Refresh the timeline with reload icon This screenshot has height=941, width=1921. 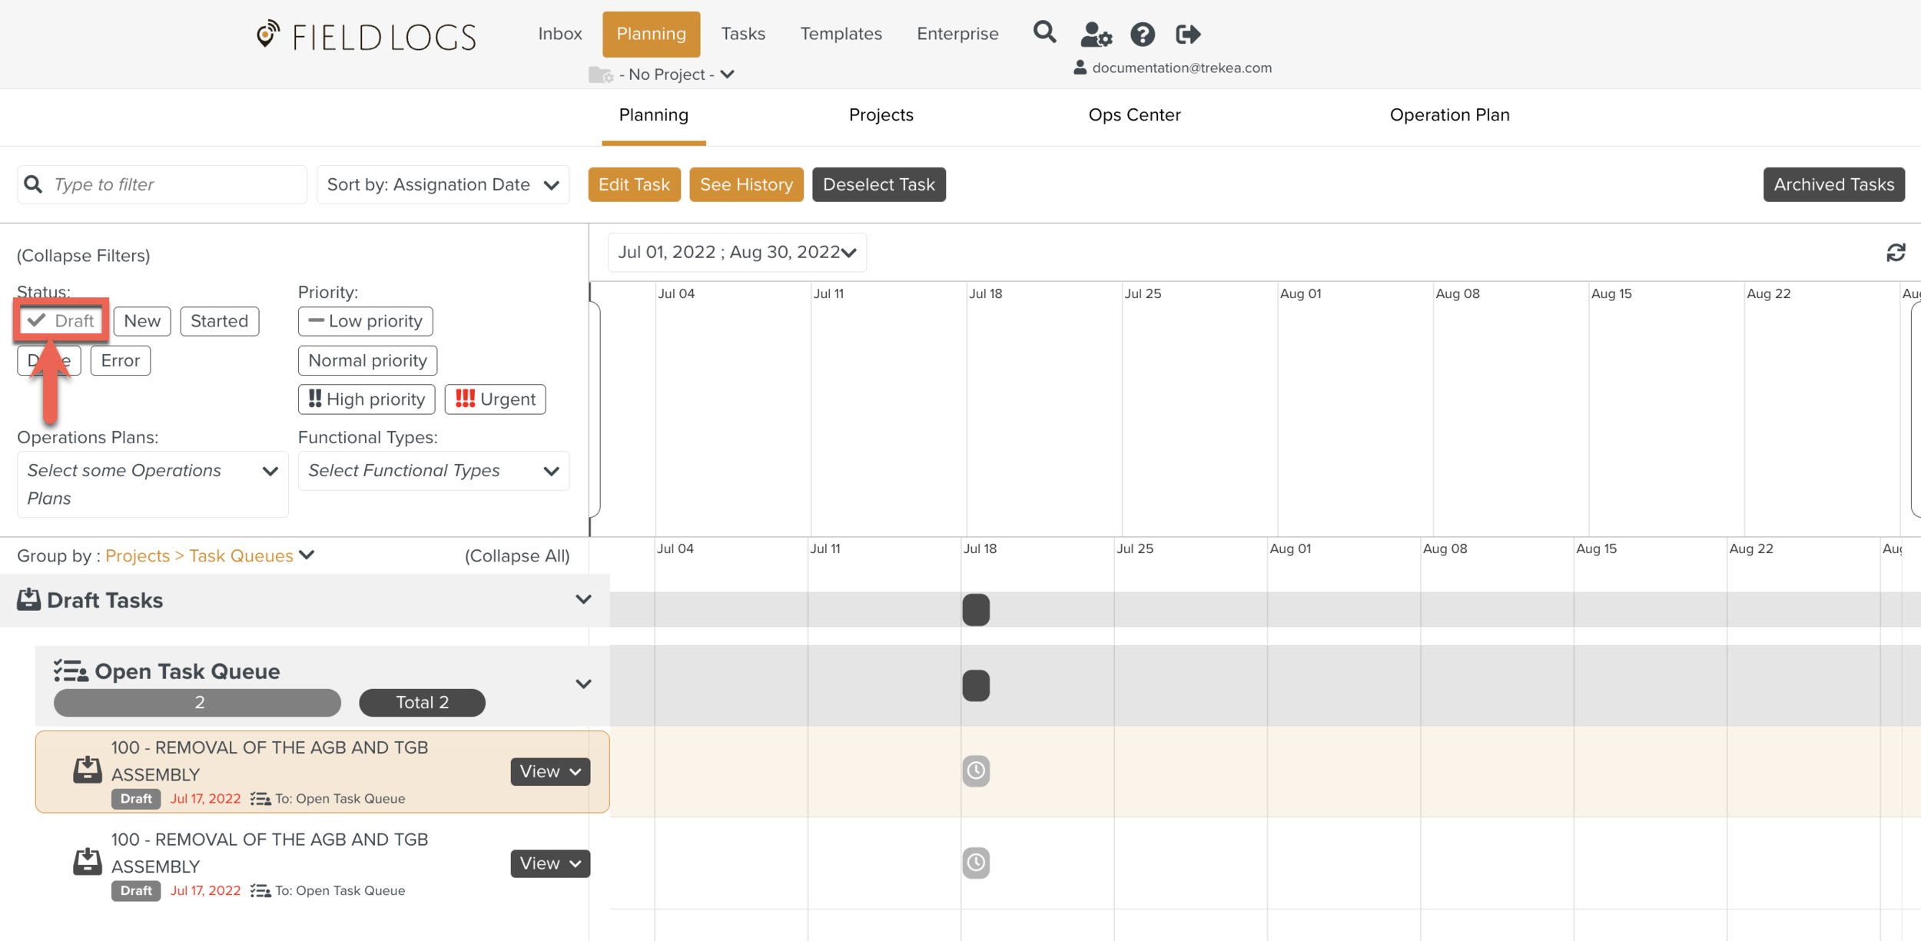click(1896, 253)
